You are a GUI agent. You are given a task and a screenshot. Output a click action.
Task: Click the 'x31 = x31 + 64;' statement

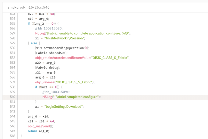41,121
